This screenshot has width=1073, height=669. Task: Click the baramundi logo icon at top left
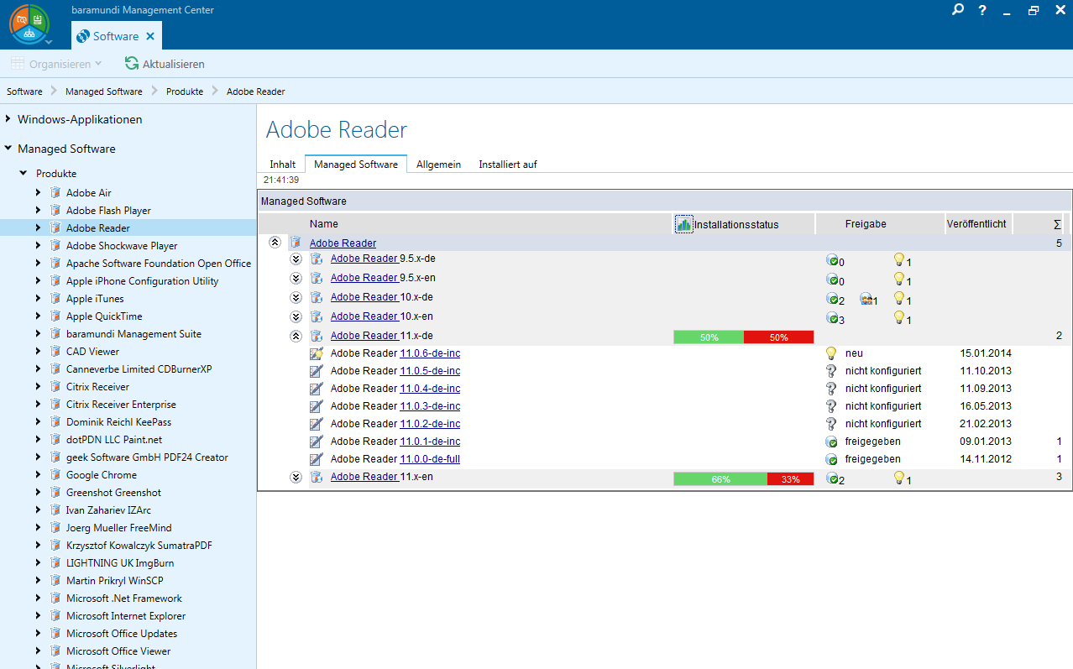[29, 24]
